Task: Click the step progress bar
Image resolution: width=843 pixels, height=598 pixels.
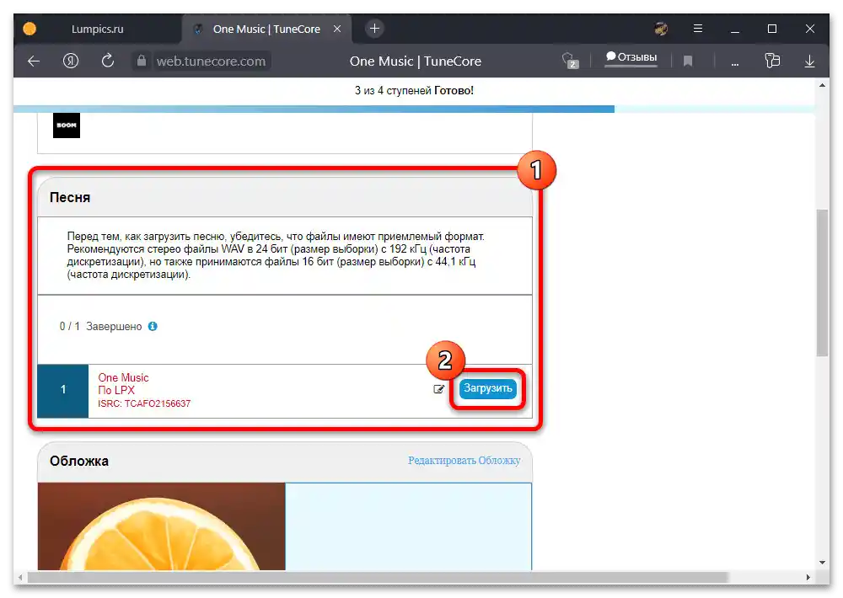Action: pyautogui.click(x=414, y=109)
